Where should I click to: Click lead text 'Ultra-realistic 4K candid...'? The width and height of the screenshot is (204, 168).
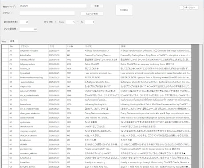102,118
